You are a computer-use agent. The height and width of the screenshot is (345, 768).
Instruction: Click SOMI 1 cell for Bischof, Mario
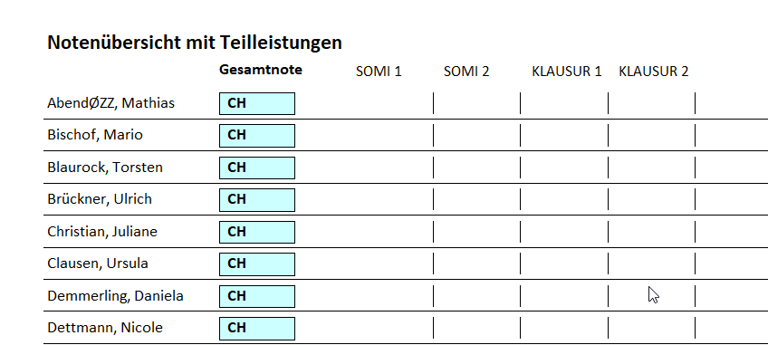click(389, 135)
